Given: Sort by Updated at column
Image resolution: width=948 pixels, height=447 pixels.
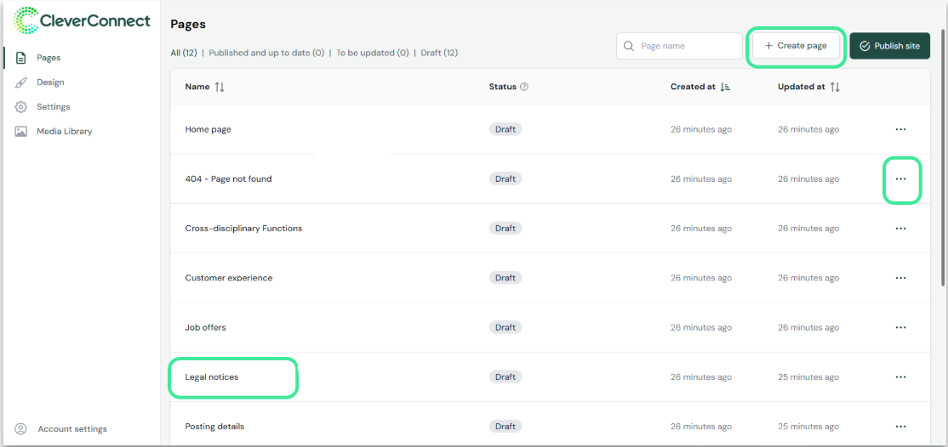Looking at the screenshot, I should tap(835, 87).
